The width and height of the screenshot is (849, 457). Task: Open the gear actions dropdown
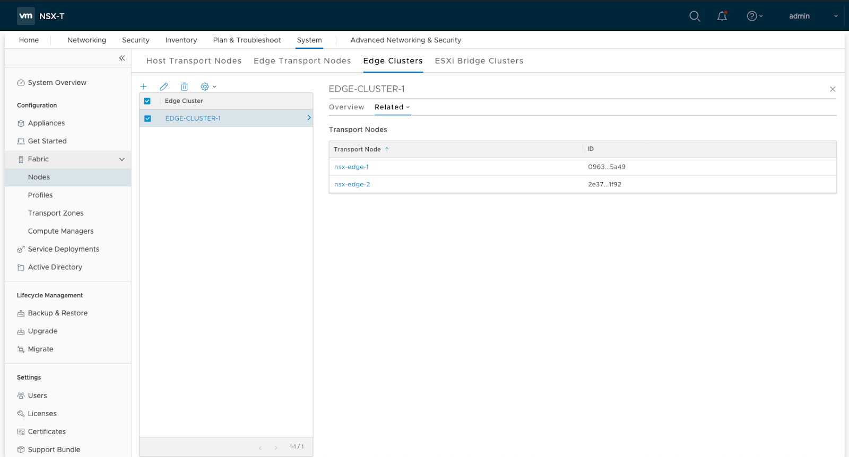tap(208, 87)
